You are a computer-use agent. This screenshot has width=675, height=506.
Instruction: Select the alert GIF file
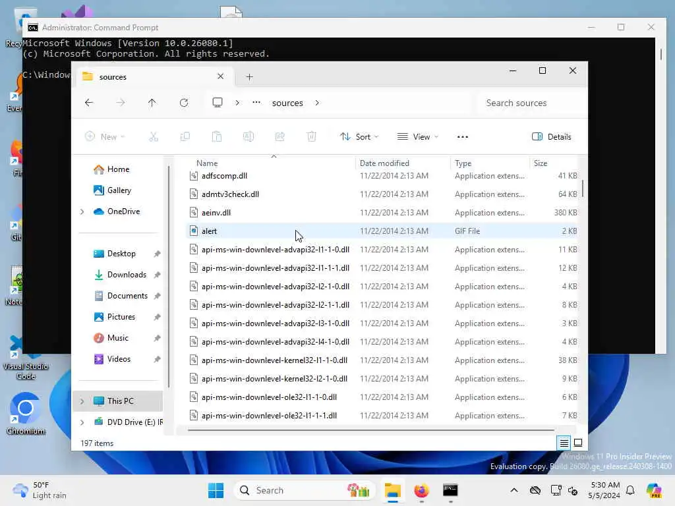tap(382, 231)
